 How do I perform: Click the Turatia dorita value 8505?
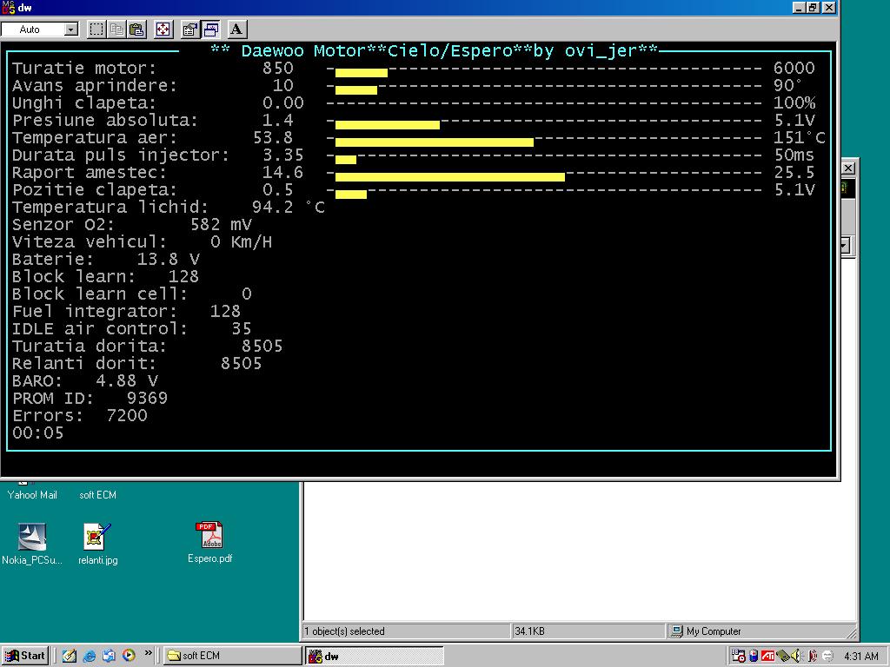262,346
